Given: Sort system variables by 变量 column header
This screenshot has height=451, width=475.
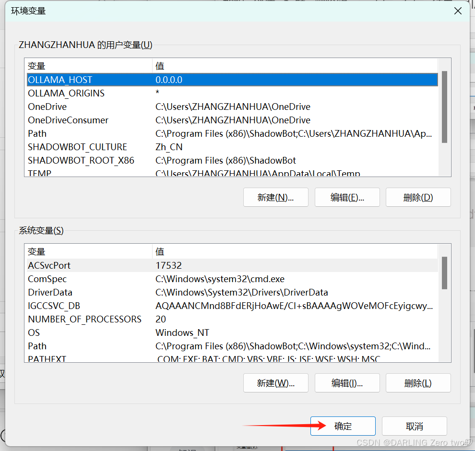Looking at the screenshot, I should pyautogui.click(x=89, y=251).
